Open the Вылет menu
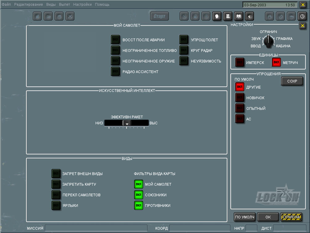Image resolution: width=310 pixels, height=233 pixels. coord(65,5)
